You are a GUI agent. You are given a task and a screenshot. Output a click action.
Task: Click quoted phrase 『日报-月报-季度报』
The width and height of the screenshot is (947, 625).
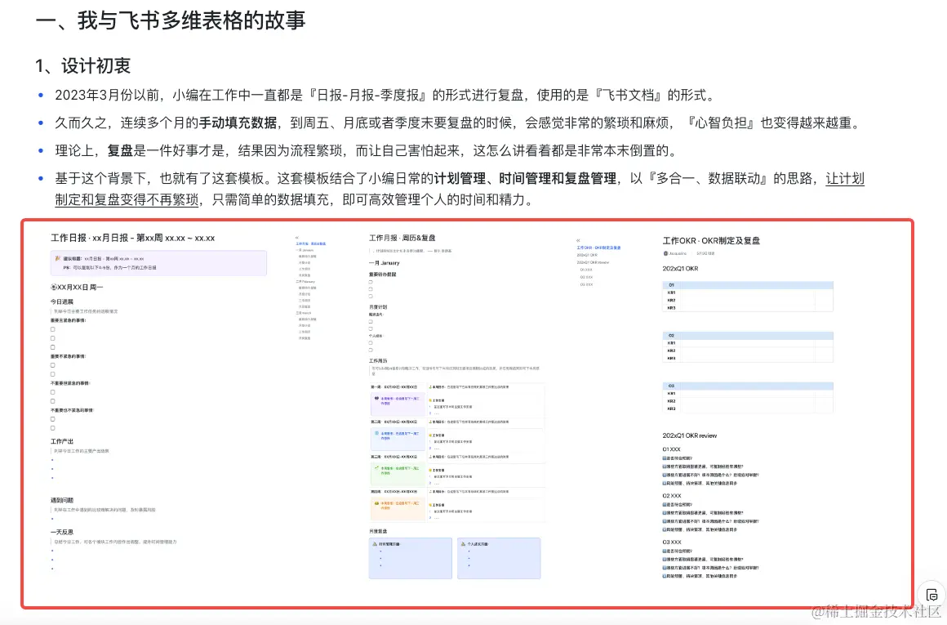tap(370, 95)
